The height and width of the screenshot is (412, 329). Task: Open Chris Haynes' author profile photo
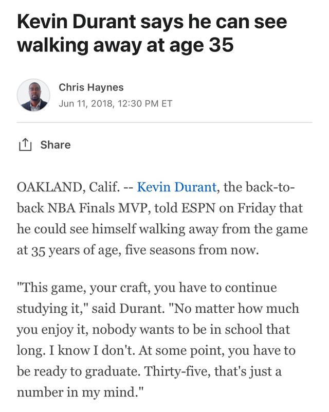(x=33, y=95)
